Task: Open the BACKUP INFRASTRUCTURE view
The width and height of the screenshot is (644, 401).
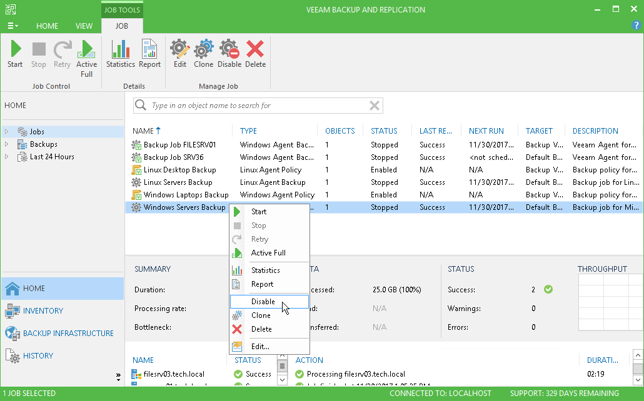Action: click(63, 334)
